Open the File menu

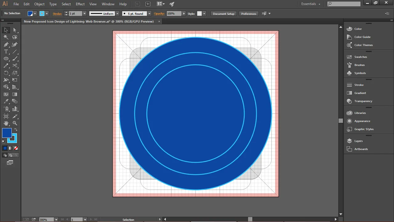click(x=16, y=4)
